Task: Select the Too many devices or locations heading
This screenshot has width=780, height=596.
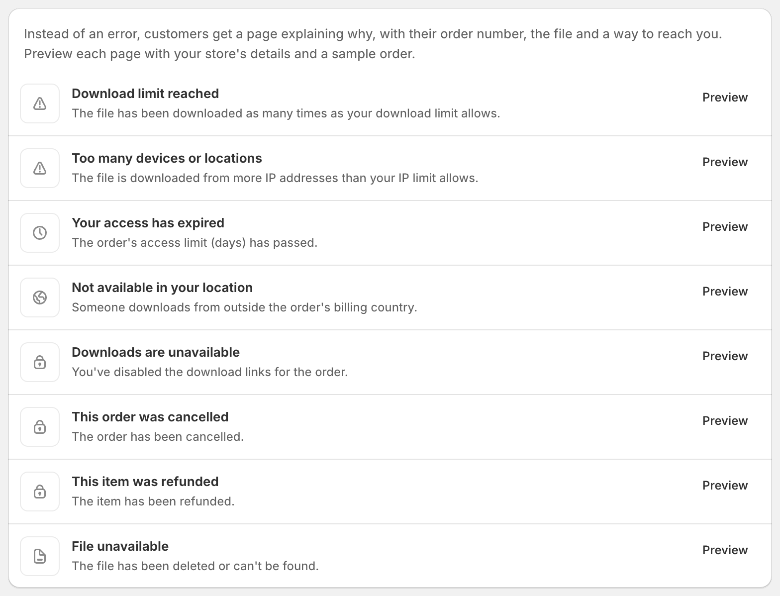Action: pyautogui.click(x=167, y=158)
